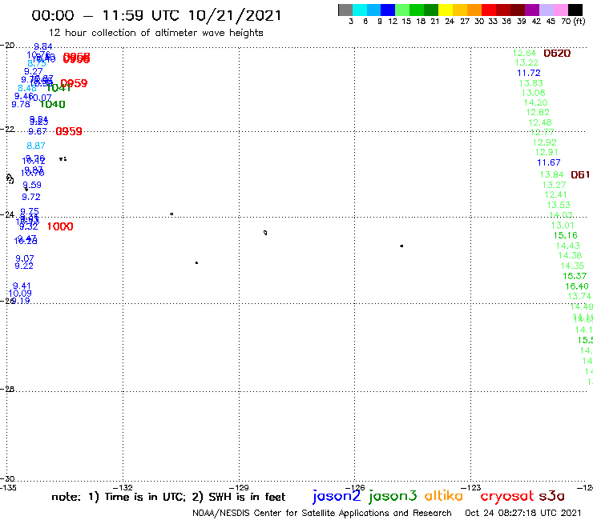Click the jason3 satellite legend label
Viewport: 593px width, 520px height.
pos(393,496)
